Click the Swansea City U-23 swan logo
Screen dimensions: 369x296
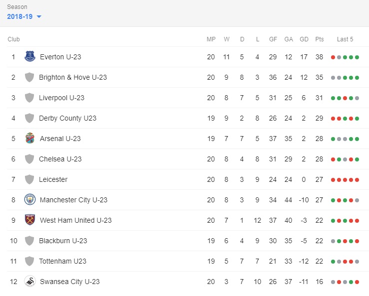click(x=30, y=281)
